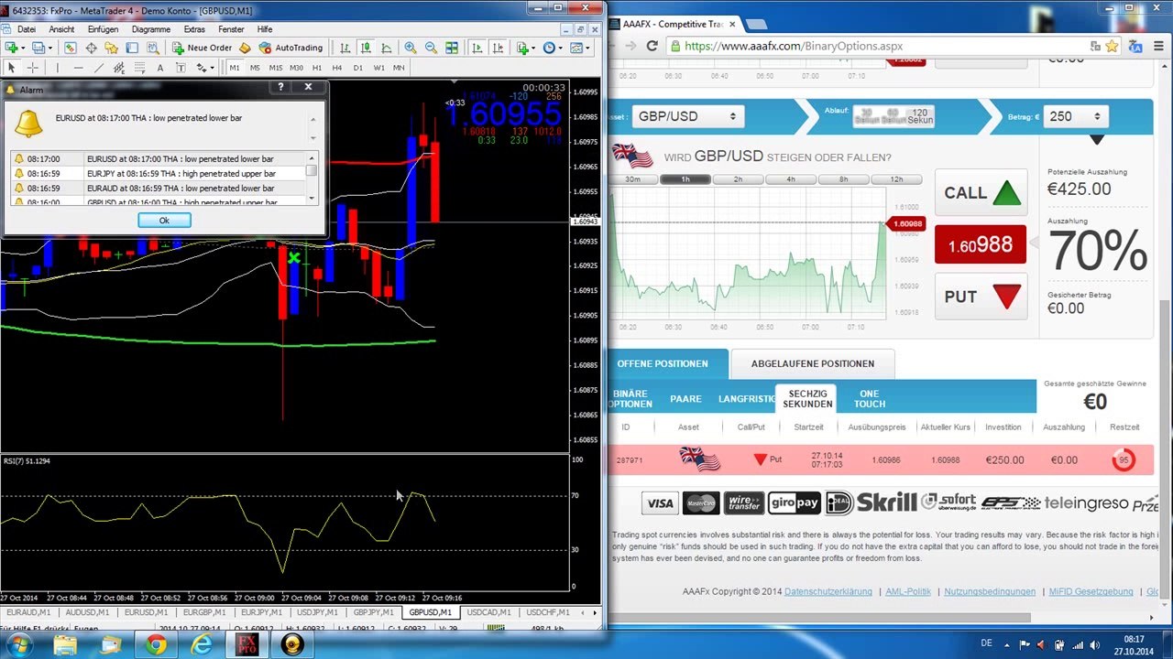Open Betrag 250 amount dropdown
This screenshot has height=659, width=1173.
[x=1074, y=116]
